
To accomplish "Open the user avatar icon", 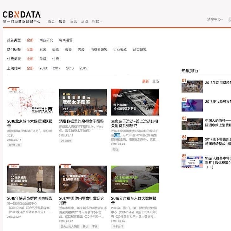I will pyautogui.click(x=229, y=19).
